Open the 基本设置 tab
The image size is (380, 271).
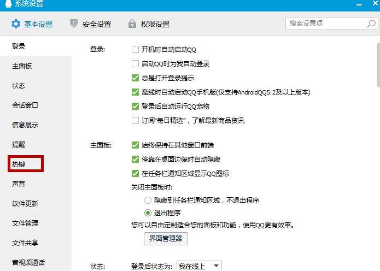pyautogui.click(x=32, y=24)
